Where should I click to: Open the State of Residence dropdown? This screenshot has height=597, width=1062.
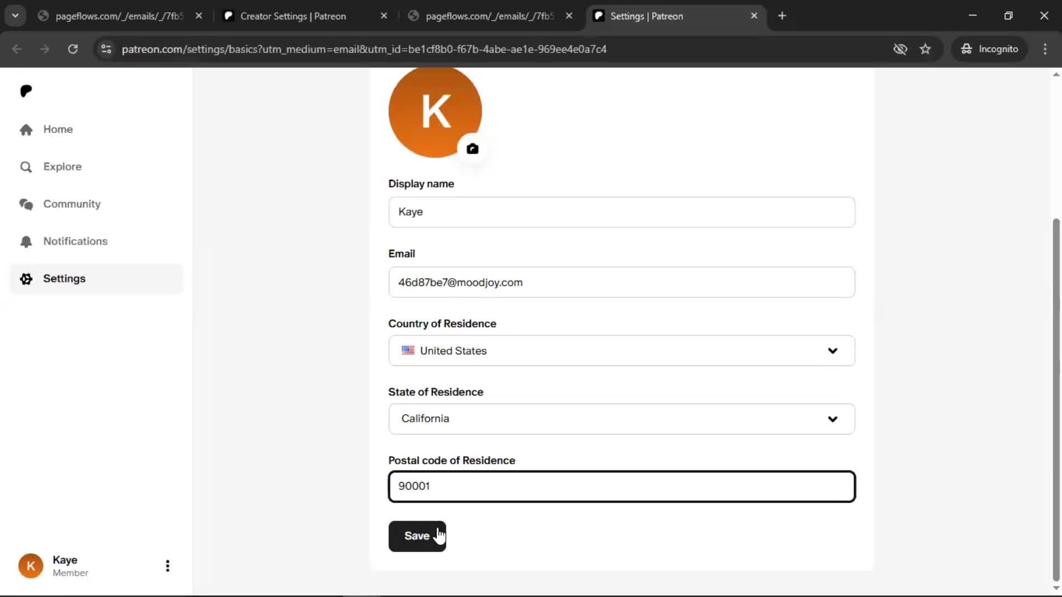(622, 418)
